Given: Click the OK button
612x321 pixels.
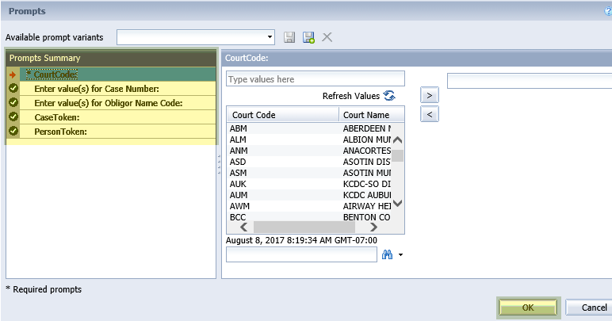Looking at the screenshot, I should pos(528,308).
